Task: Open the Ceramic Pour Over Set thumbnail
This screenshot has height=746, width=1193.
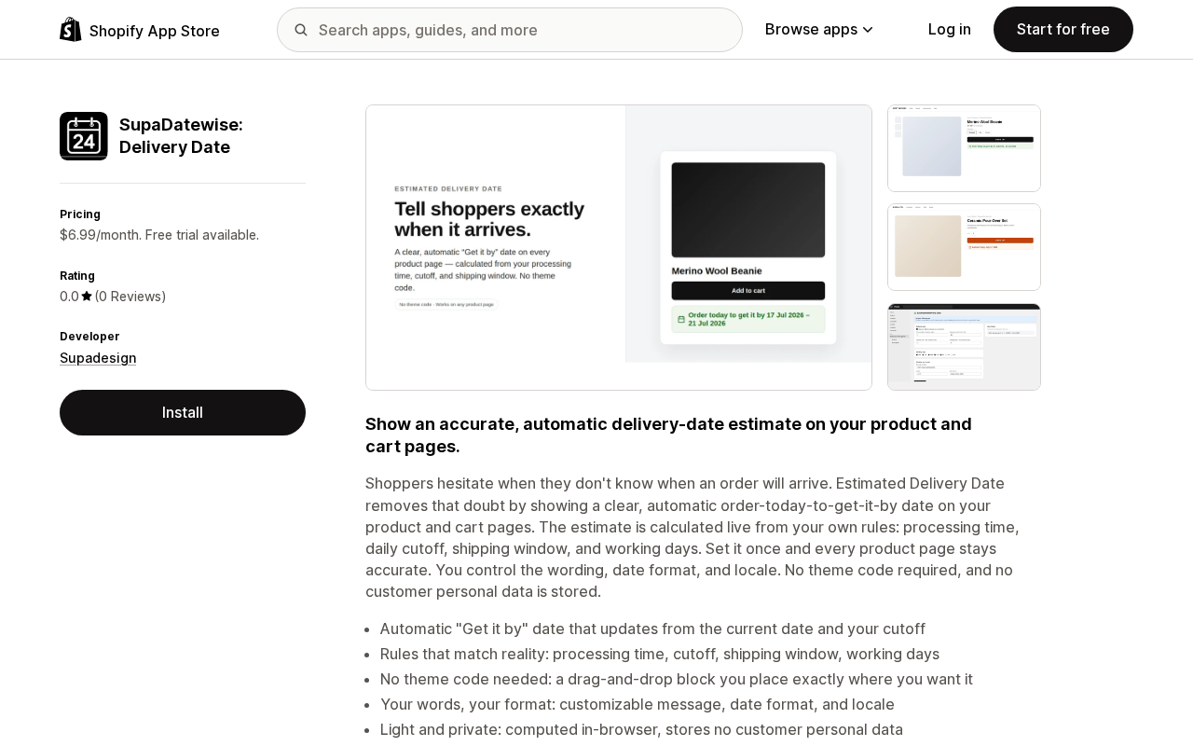Action: click(x=964, y=247)
